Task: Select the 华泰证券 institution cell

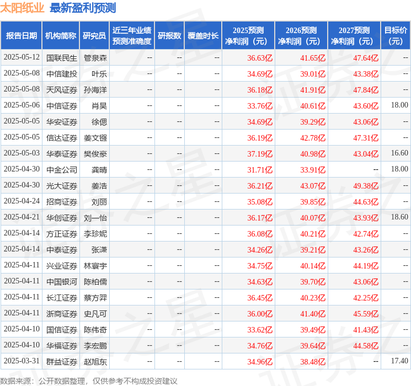Action: coord(62,154)
